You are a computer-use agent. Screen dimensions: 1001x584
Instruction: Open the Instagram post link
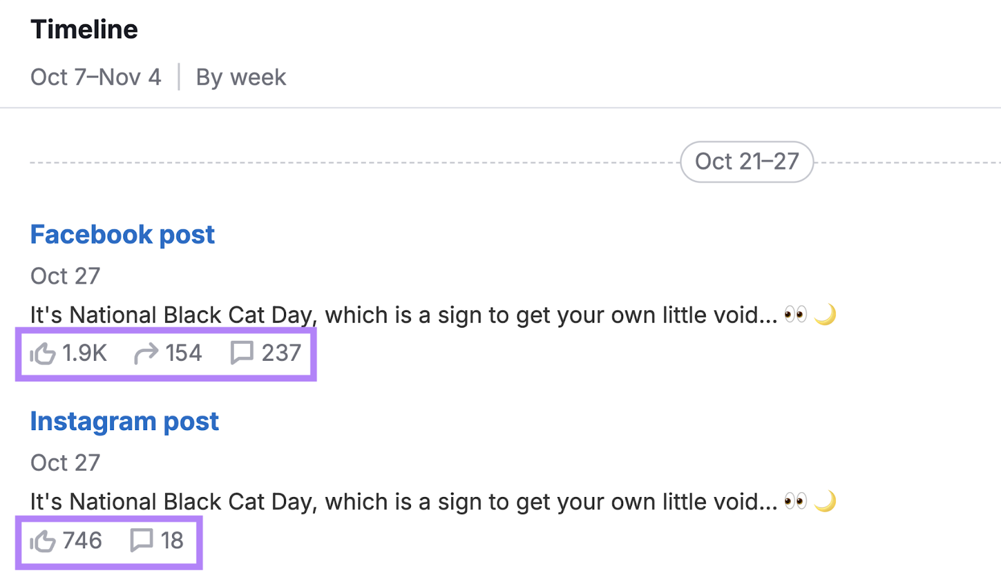tap(124, 421)
